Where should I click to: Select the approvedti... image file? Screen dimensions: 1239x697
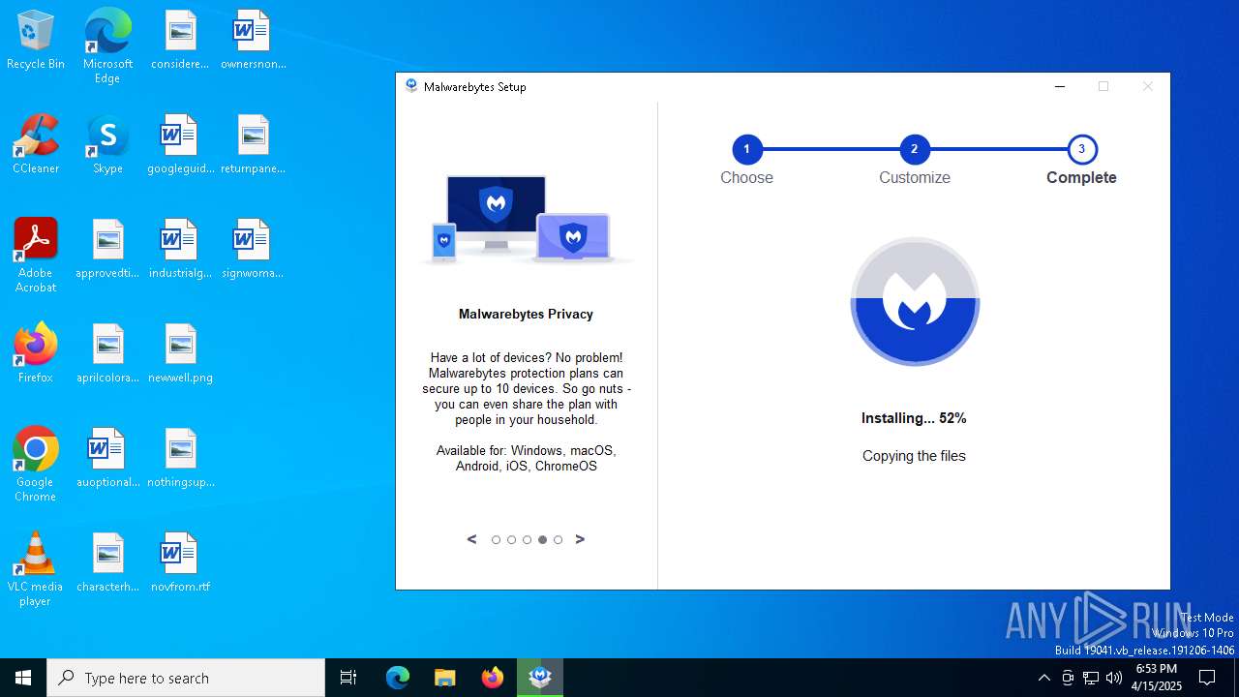107,249
